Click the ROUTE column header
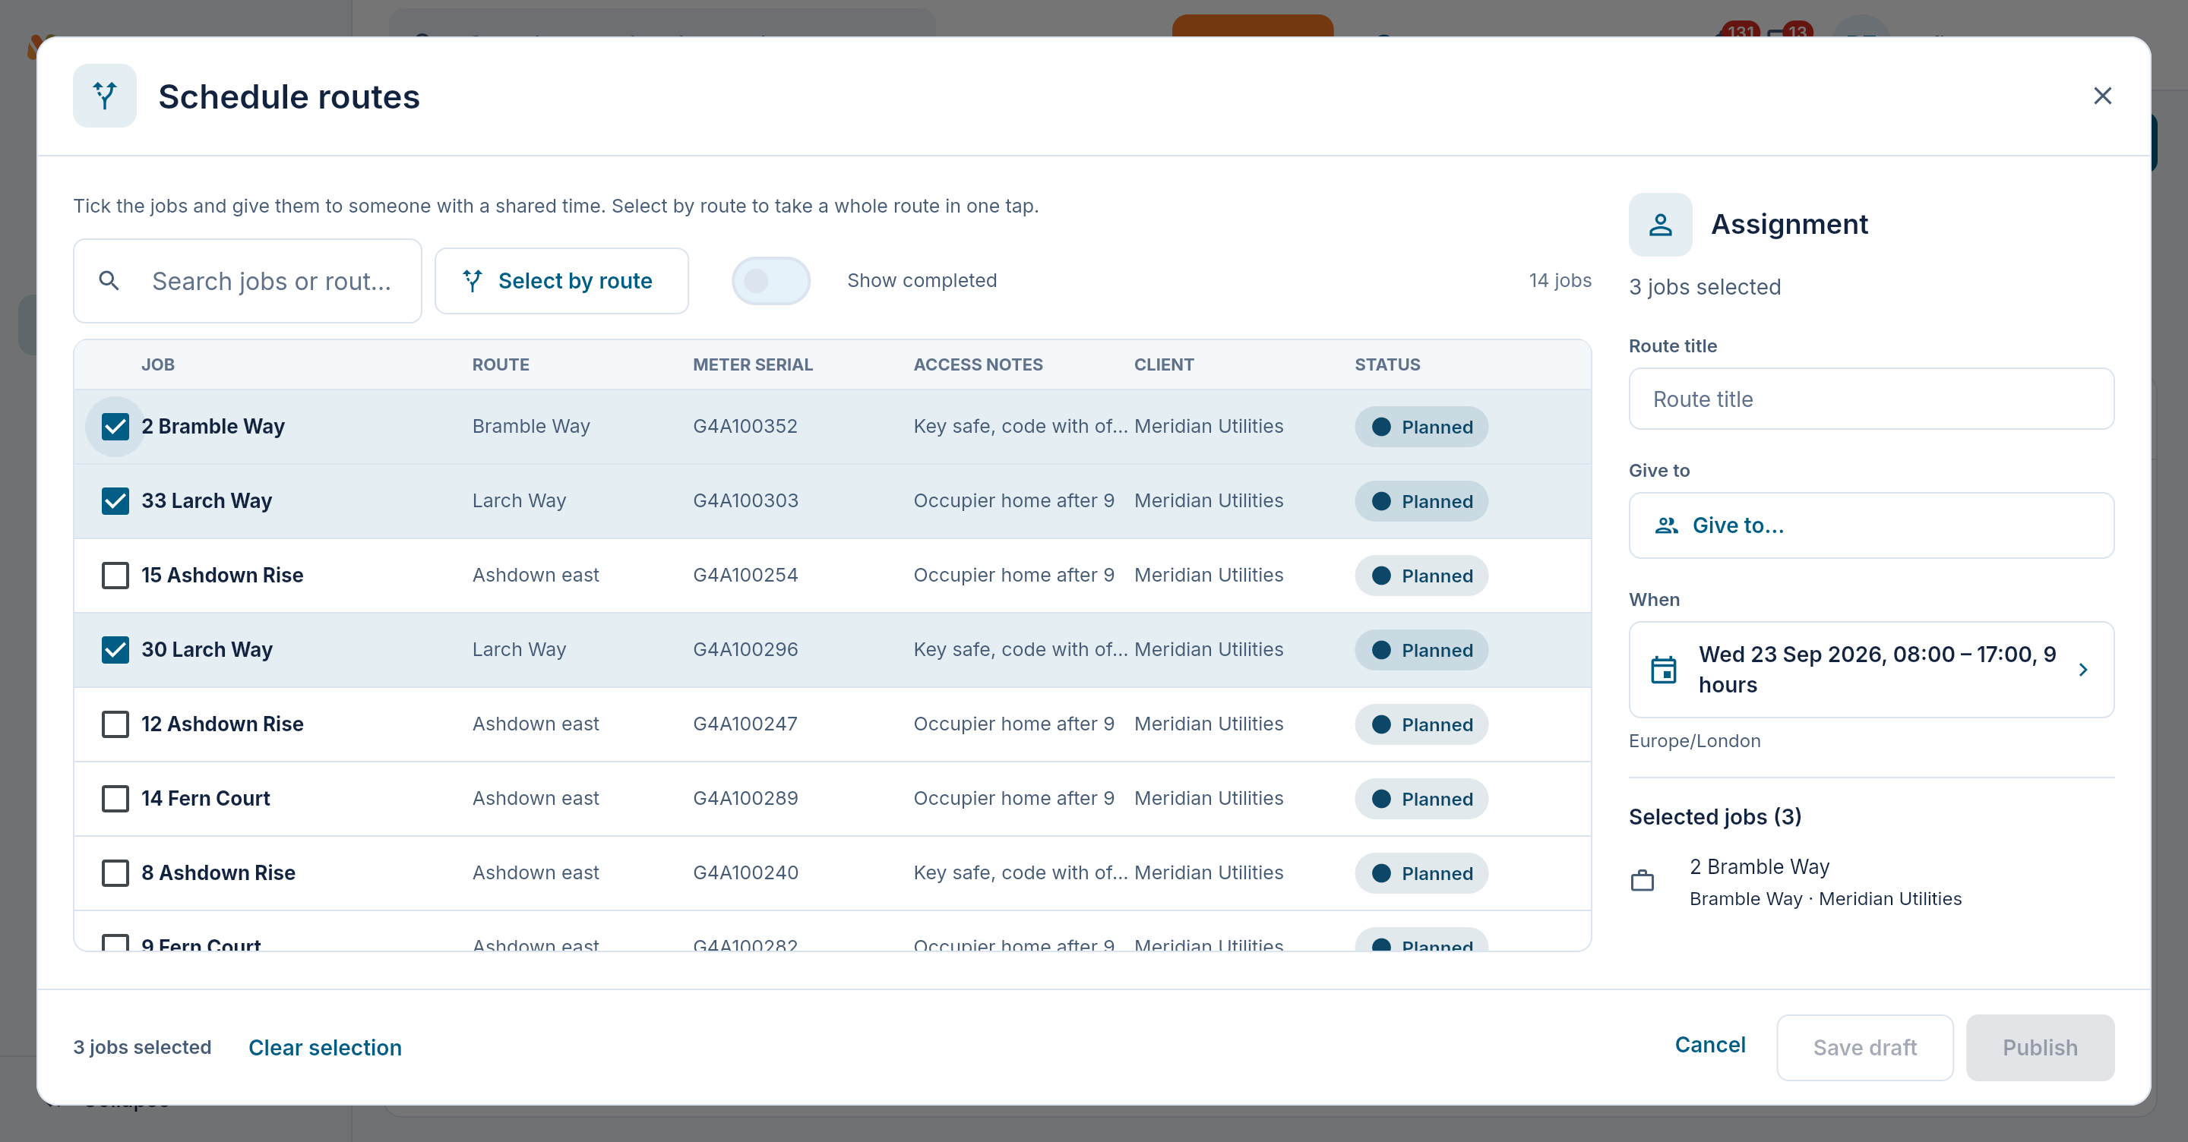Screen dimensions: 2188x1142 tap(501, 365)
